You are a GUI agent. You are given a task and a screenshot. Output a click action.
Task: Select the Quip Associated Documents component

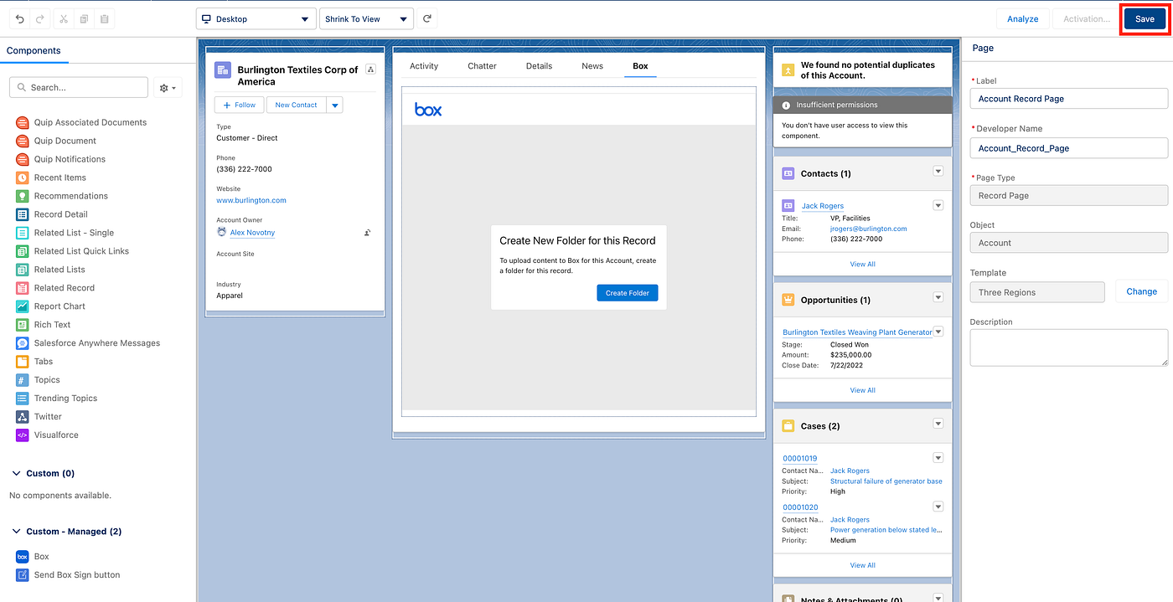pyautogui.click(x=81, y=122)
